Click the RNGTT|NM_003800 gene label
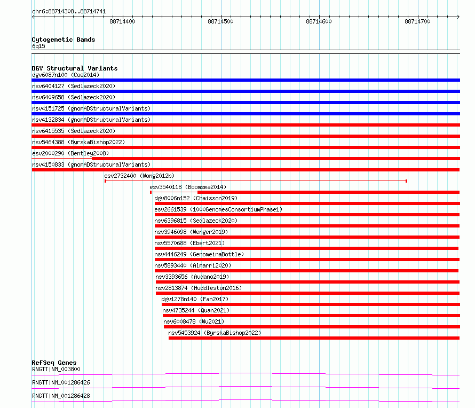The width and height of the screenshot is (475, 408). click(56, 369)
